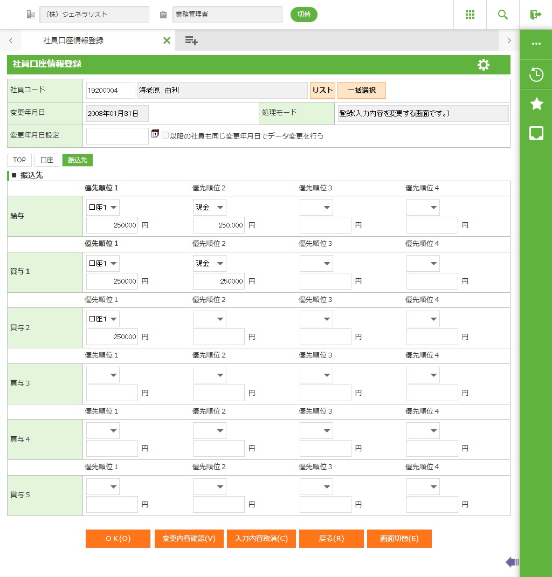Screen dimensions: 552x577
Task: Click the 給与 priority 3 amount field
Action: [325, 225]
